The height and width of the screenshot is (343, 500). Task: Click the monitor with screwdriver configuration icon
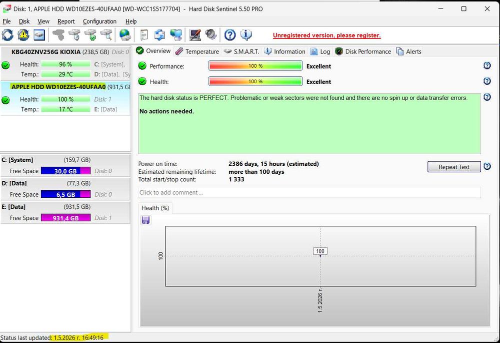pos(195,35)
